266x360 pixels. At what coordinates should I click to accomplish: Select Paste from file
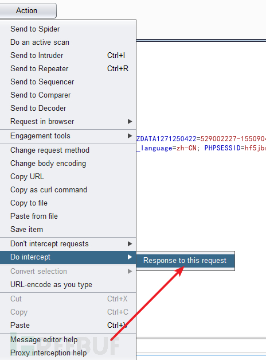(x=68, y=216)
